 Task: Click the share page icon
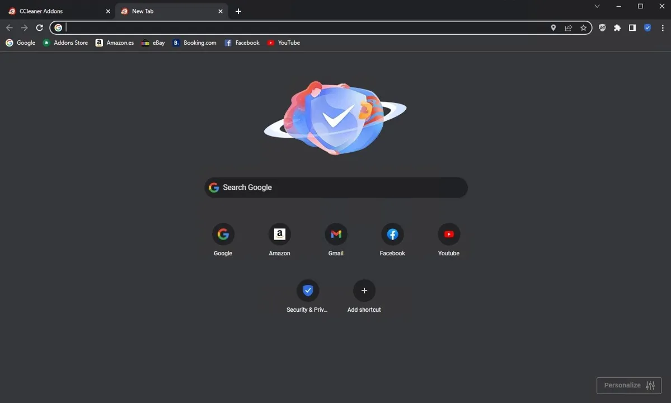click(568, 28)
